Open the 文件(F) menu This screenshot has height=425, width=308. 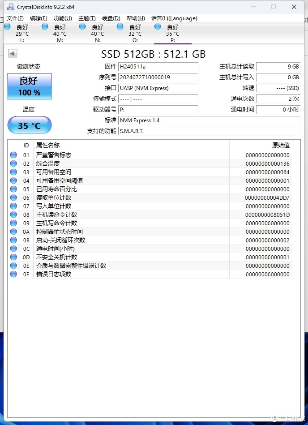[x=15, y=18]
